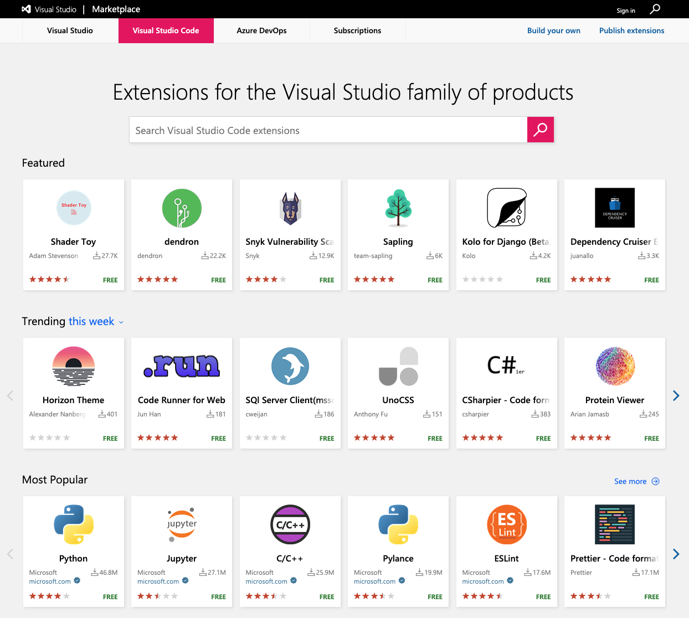
Task: Click Adam Stevenson publisher name
Action: 54,256
